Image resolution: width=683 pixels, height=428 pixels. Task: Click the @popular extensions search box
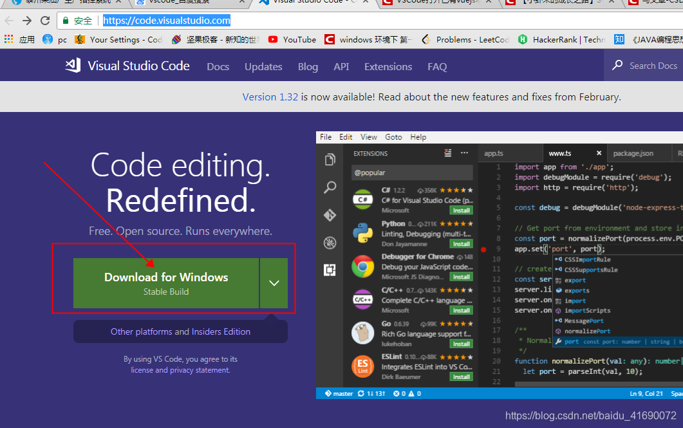click(412, 172)
